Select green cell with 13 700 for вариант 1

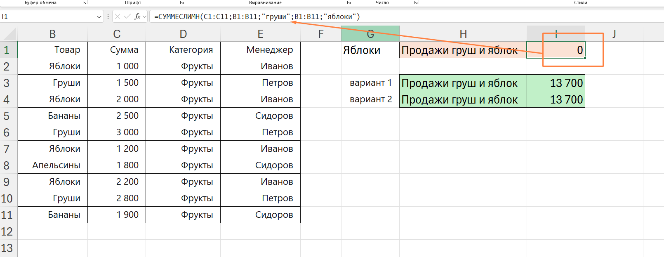pos(556,83)
